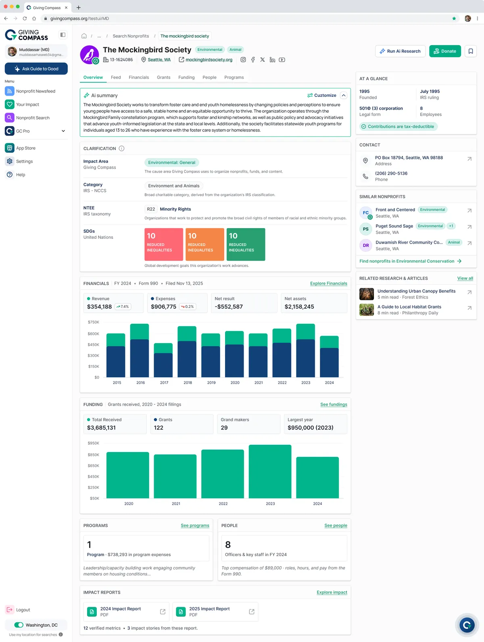Screen dimensions: 484x642
Task: Open See programs link
Action: [x=195, y=525]
